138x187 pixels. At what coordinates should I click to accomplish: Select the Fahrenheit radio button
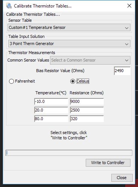click(11, 81)
